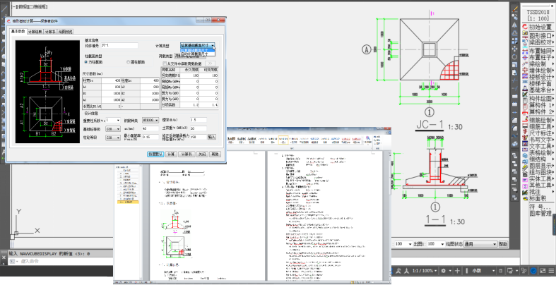Click the 构件编号 input field
This screenshot has width=556, height=285.
click(119, 46)
